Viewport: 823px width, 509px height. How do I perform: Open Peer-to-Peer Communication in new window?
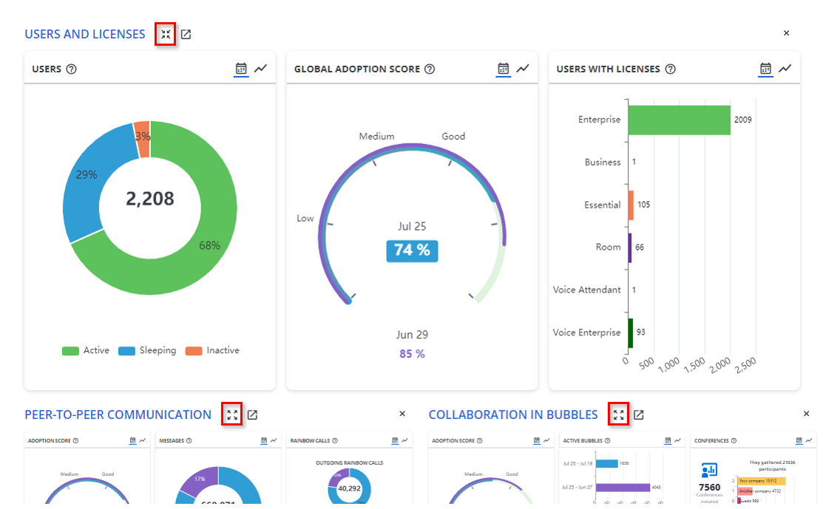(x=252, y=414)
